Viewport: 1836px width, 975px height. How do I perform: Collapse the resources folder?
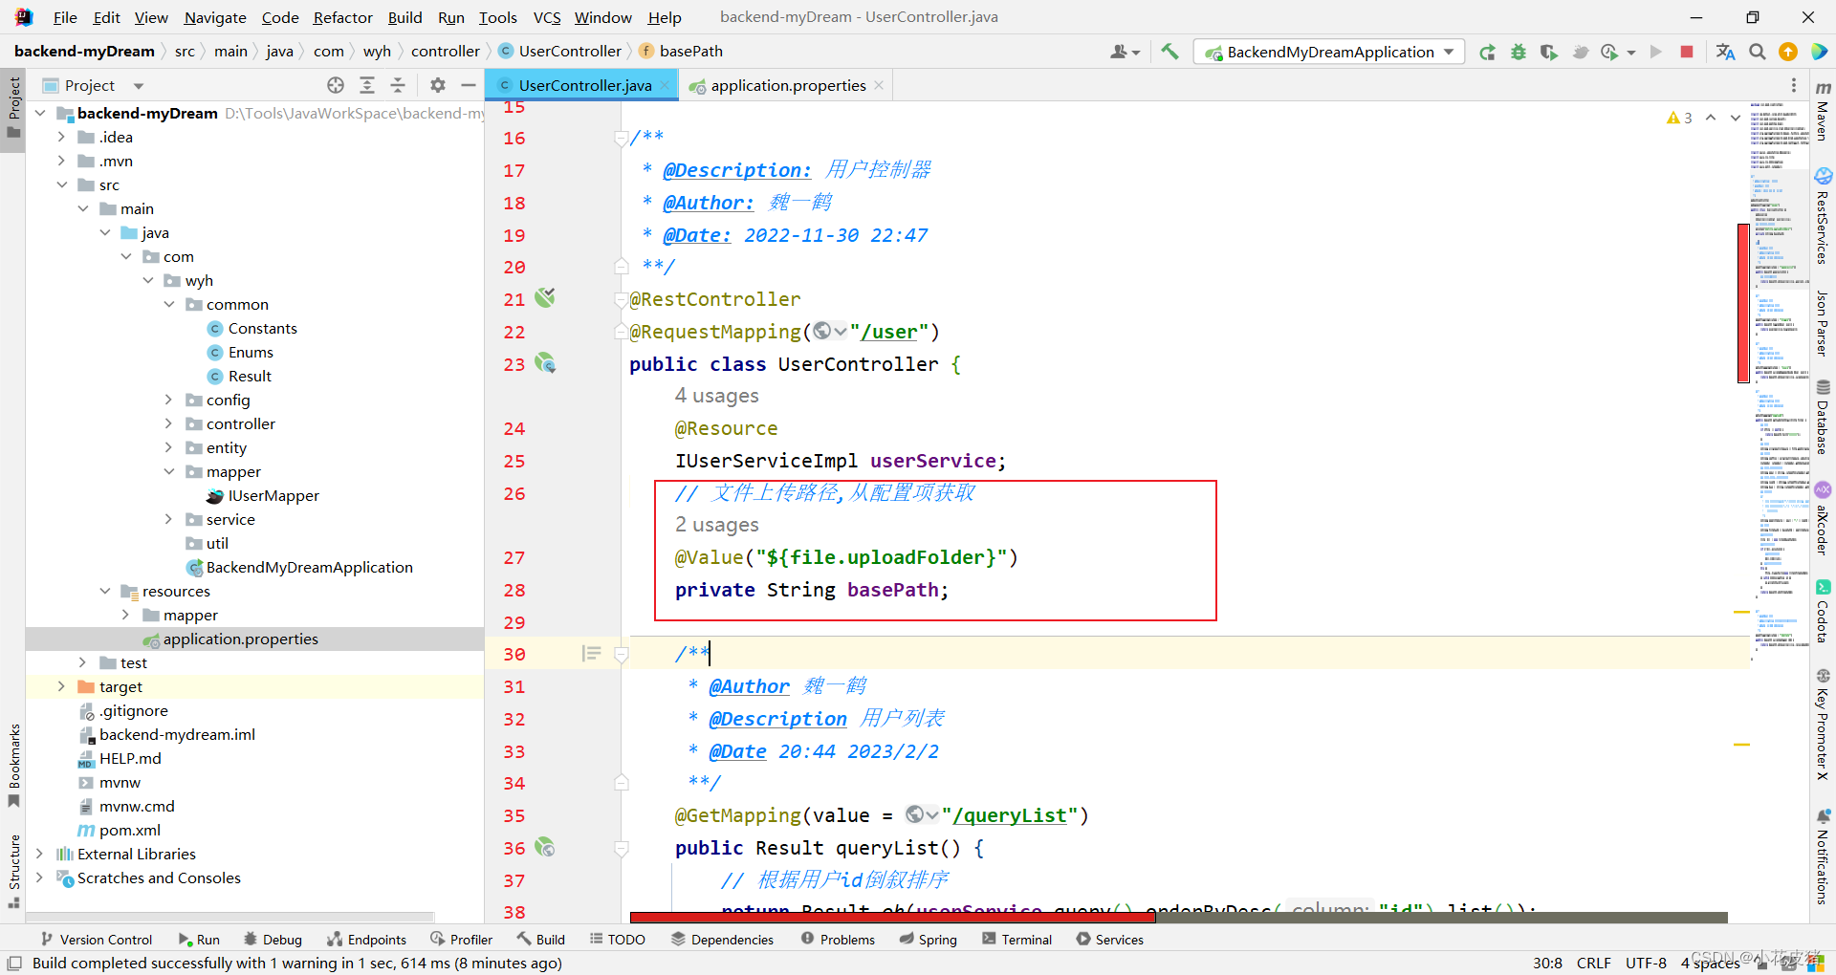[104, 591]
